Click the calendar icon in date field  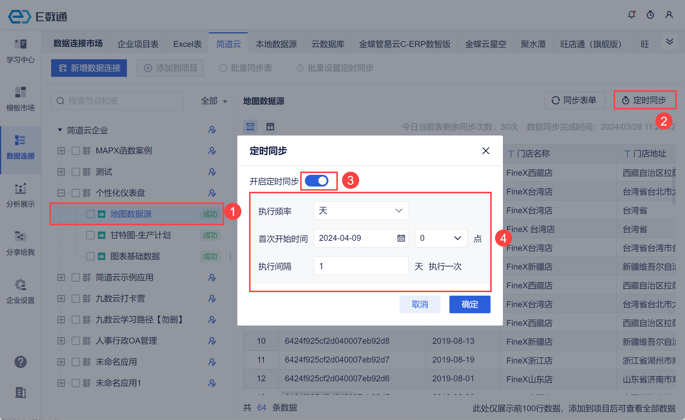coord(401,238)
